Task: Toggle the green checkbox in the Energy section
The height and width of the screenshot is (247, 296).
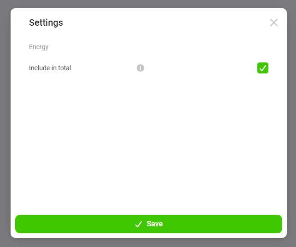Action: tap(263, 68)
